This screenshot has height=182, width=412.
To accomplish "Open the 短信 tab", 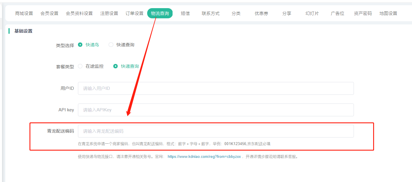I will coord(185,13).
